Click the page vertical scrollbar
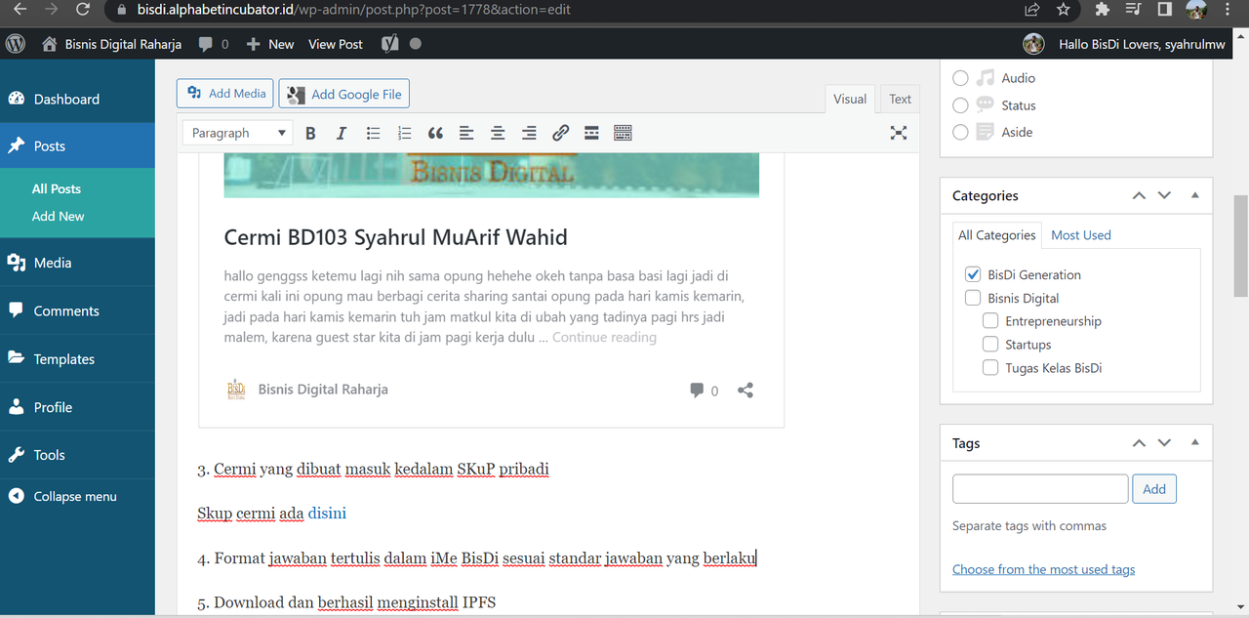 (x=1240, y=244)
